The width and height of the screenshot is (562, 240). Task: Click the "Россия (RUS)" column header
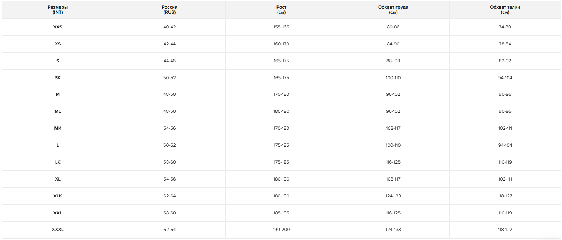tap(169, 10)
